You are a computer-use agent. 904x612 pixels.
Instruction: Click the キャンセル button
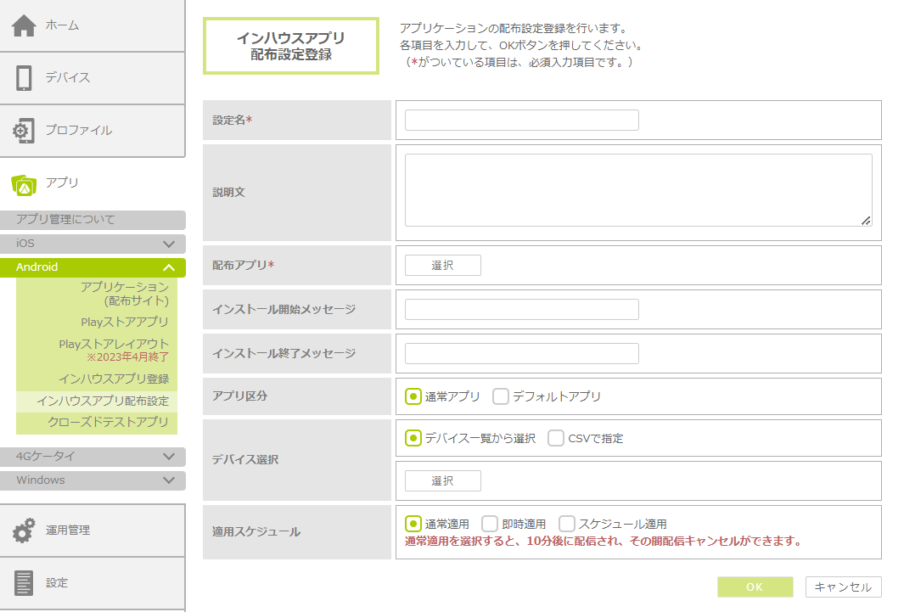pyautogui.click(x=843, y=587)
